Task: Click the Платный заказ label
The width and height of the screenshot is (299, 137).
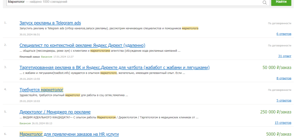Action: pos(30,57)
